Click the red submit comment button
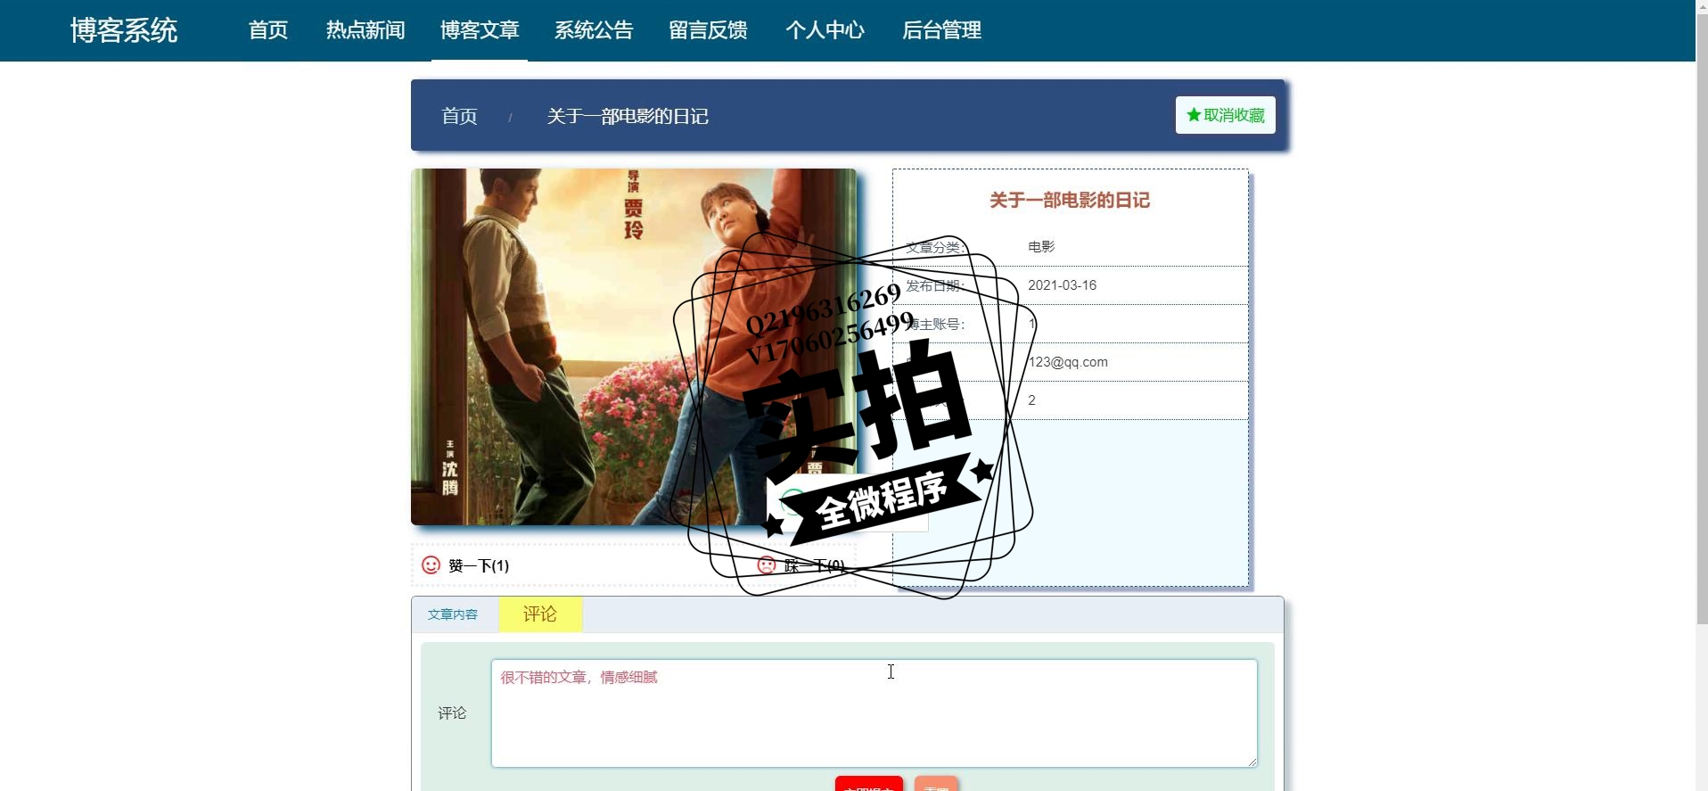Image resolution: width=1708 pixels, height=791 pixels. click(868, 784)
